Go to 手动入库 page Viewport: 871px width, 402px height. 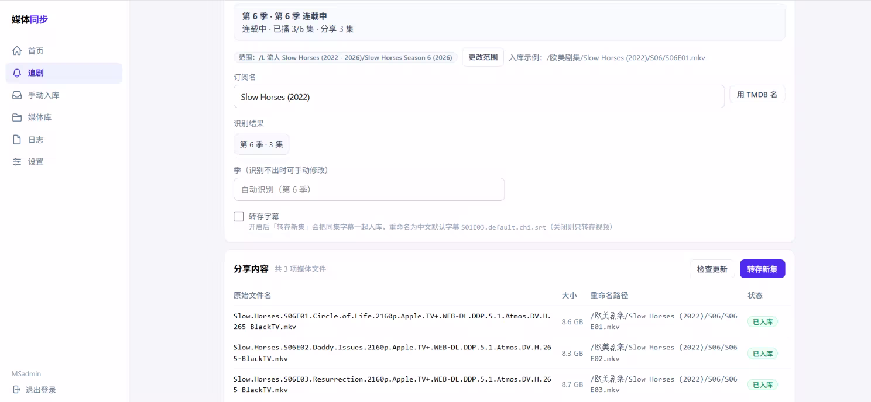[x=64, y=95]
